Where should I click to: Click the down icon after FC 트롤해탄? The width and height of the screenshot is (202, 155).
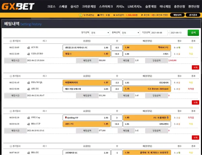point(168,117)
